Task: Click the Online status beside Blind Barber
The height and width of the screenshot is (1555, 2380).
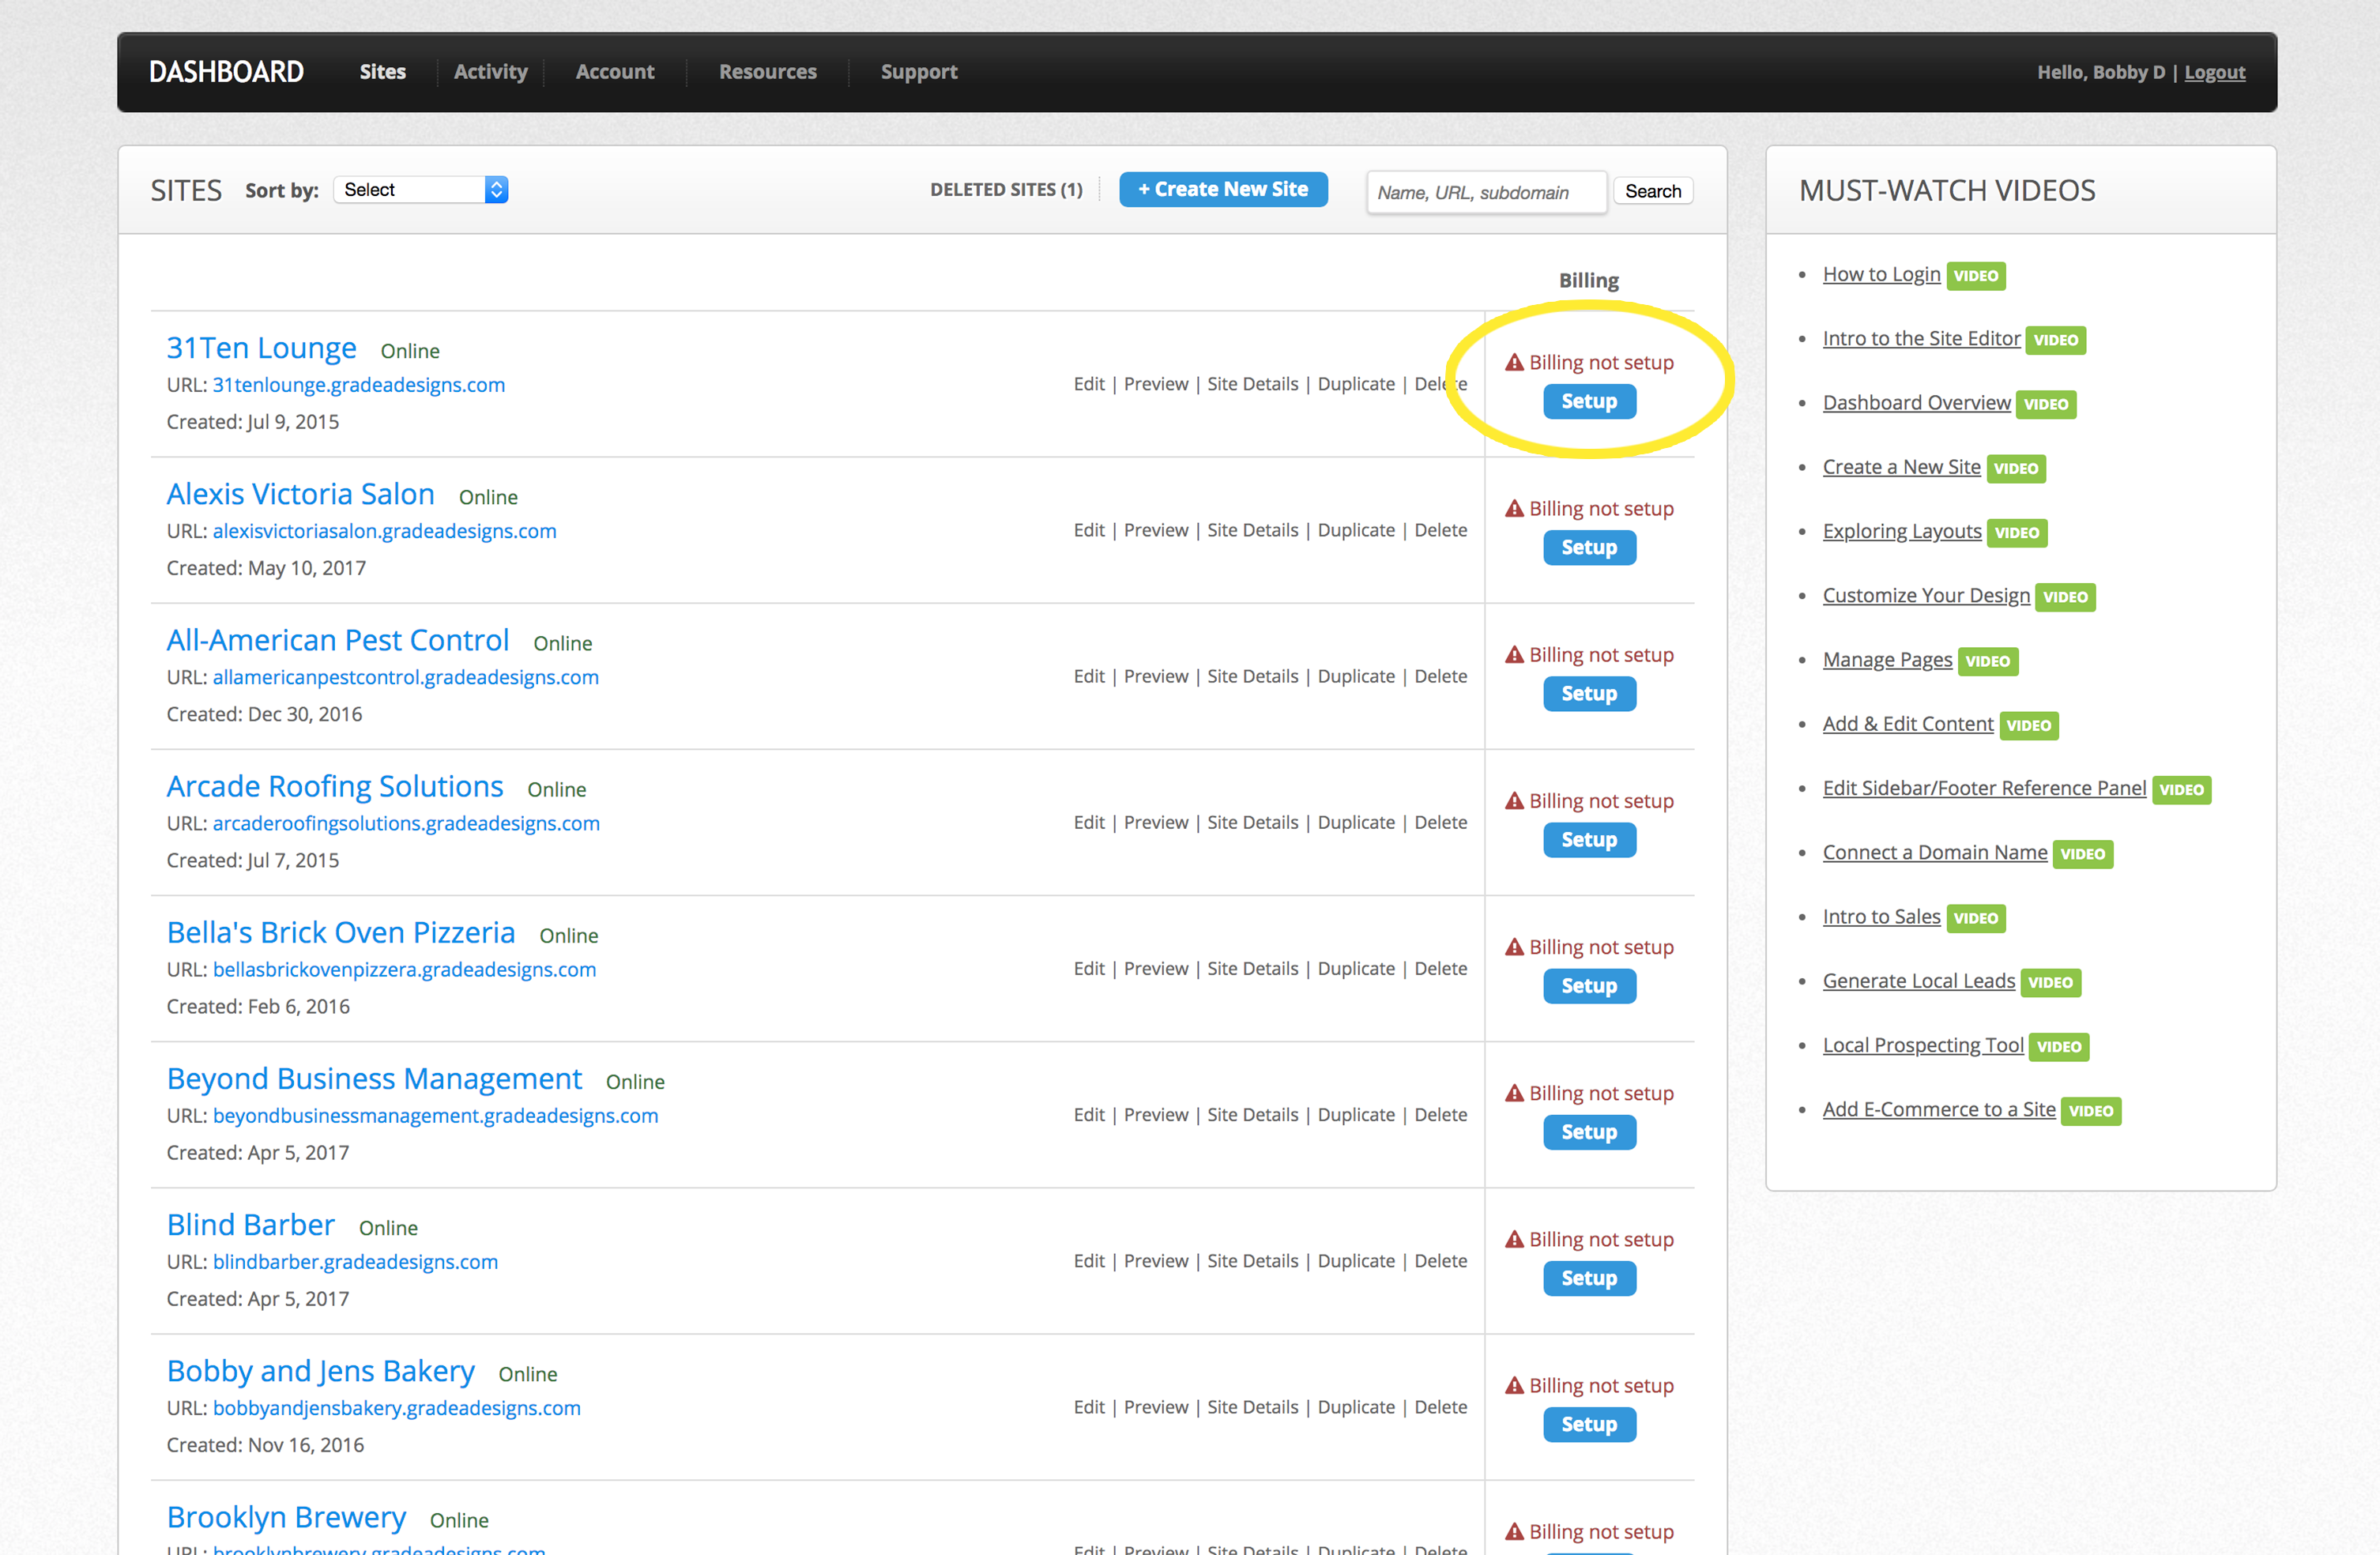Action: pos(389,1228)
